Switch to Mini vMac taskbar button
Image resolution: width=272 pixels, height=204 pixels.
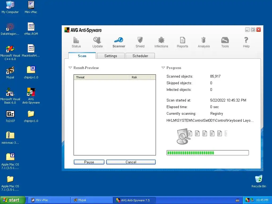(x=49, y=200)
